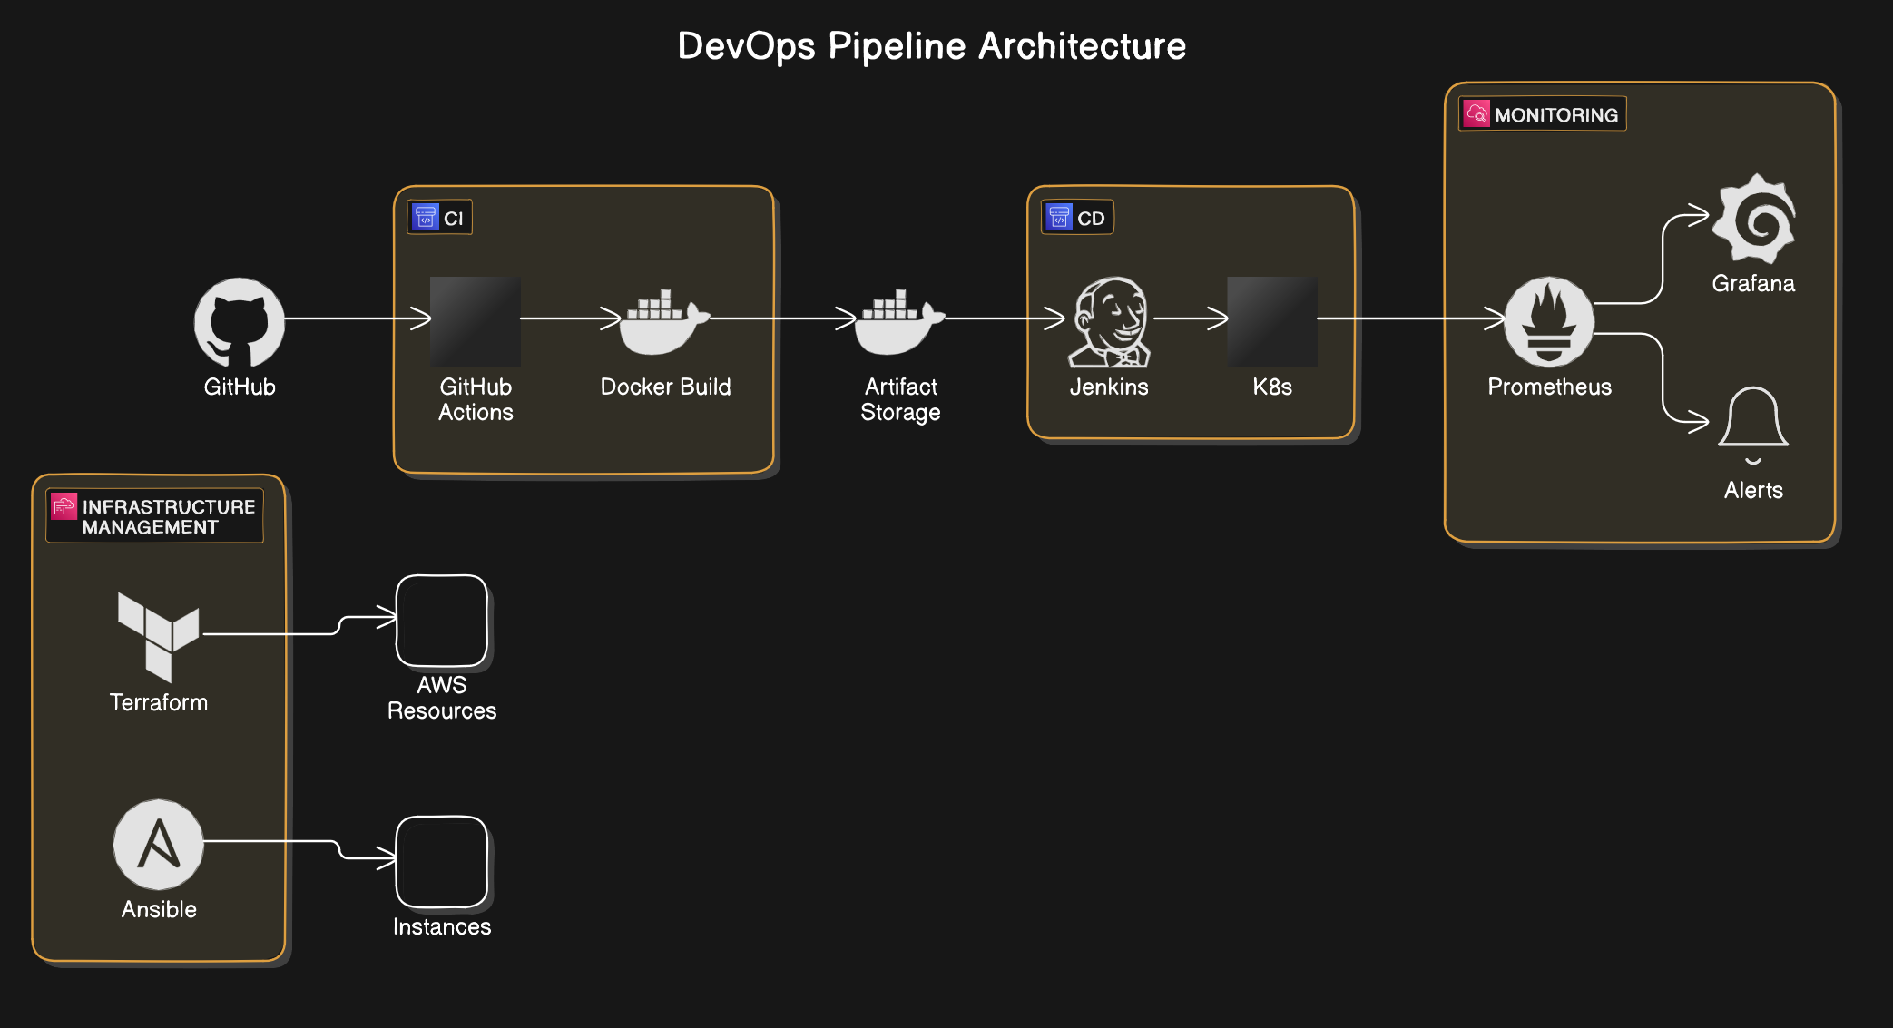Viewport: 1893px width, 1028px height.
Task: Select the Artifact Storage text label
Action: click(x=900, y=399)
